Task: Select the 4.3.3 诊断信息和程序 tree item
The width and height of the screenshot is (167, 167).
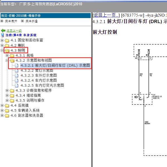Action: [34, 90]
